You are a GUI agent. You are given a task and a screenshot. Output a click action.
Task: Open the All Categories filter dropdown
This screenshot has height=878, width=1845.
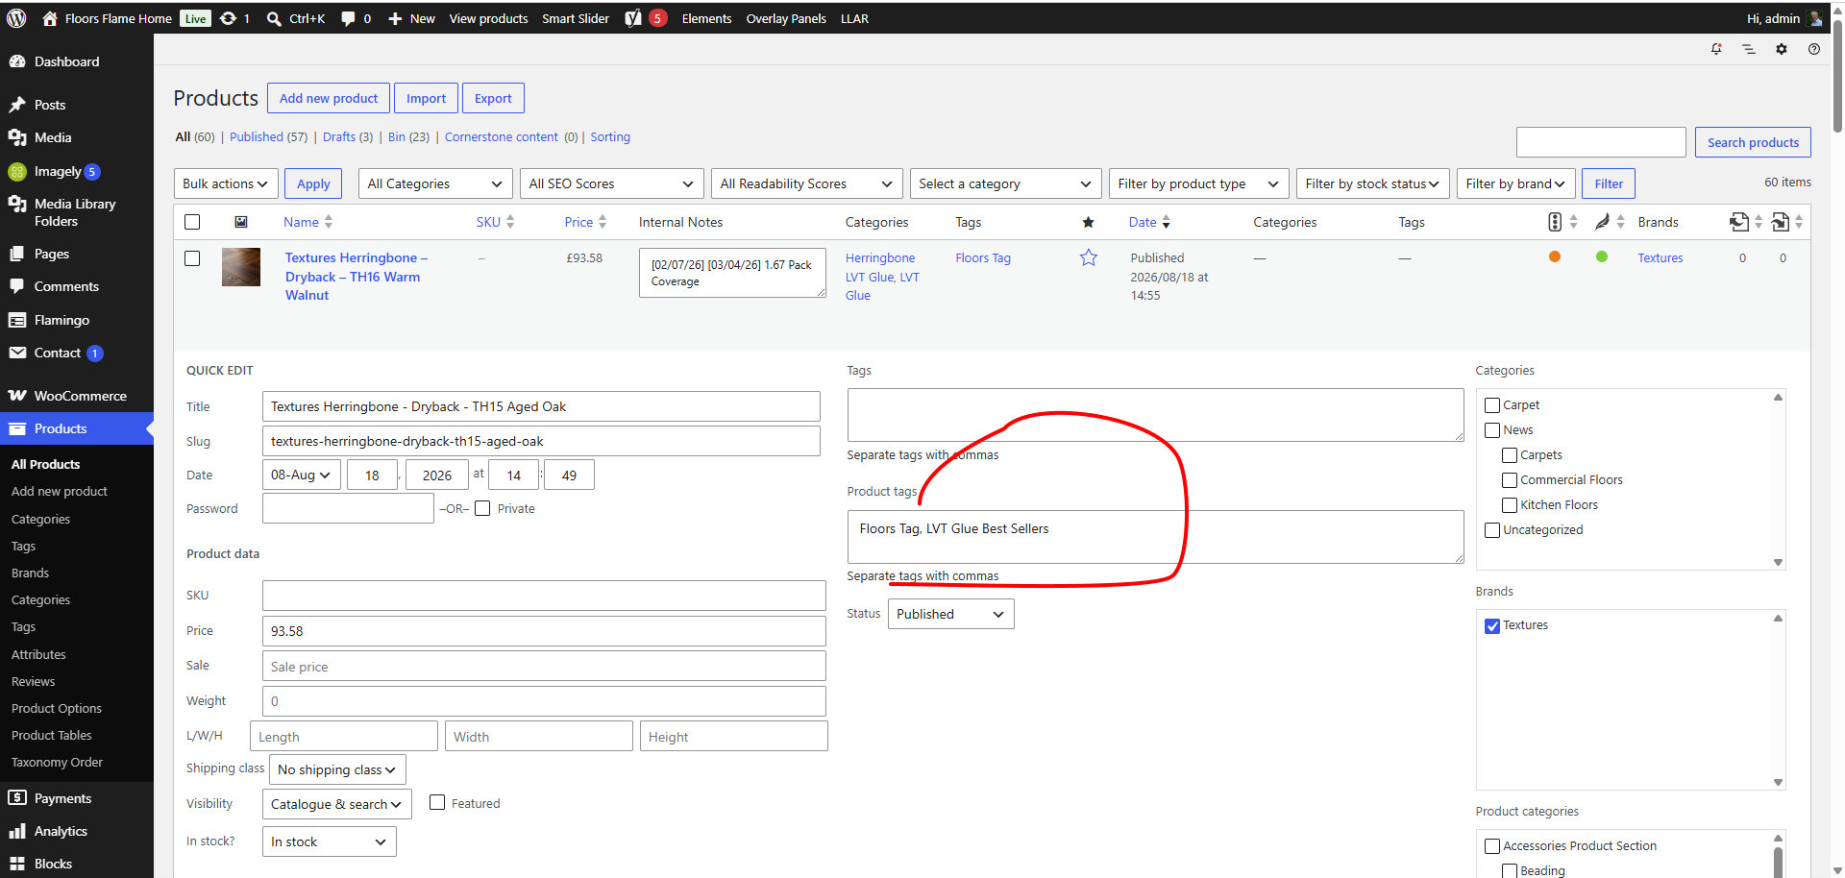[x=435, y=183]
